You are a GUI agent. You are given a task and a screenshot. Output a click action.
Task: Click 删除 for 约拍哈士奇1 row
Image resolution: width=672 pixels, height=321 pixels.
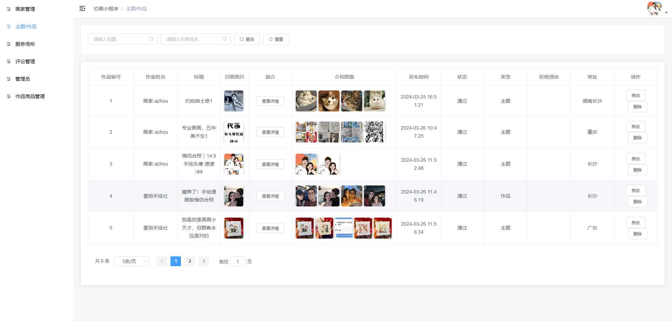638,107
